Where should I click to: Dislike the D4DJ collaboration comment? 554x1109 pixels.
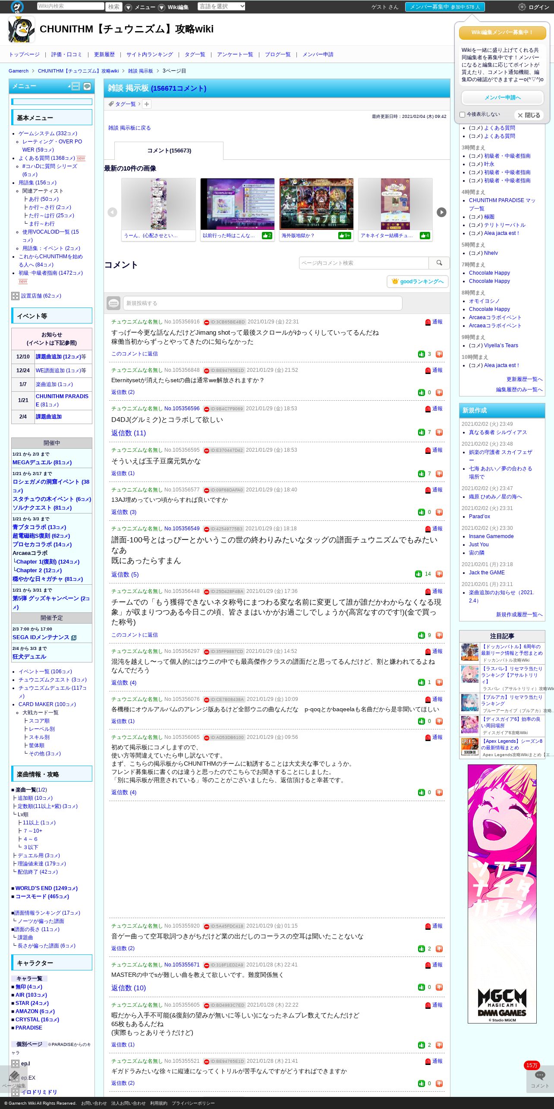(x=439, y=432)
